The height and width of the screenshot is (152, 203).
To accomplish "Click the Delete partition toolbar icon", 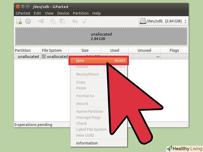I will tap(28, 21).
